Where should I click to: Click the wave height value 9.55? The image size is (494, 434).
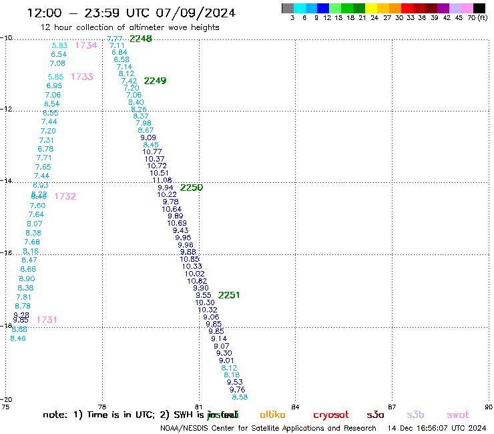pos(204,295)
